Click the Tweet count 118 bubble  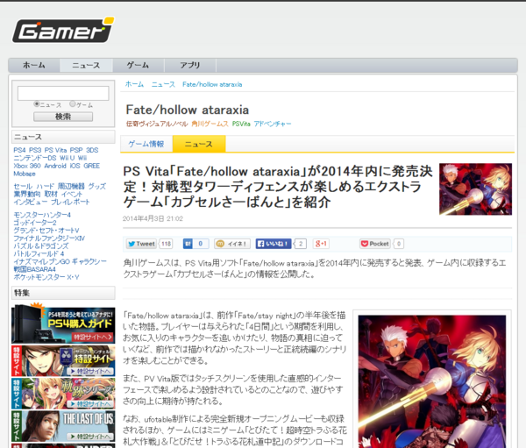[x=166, y=244]
